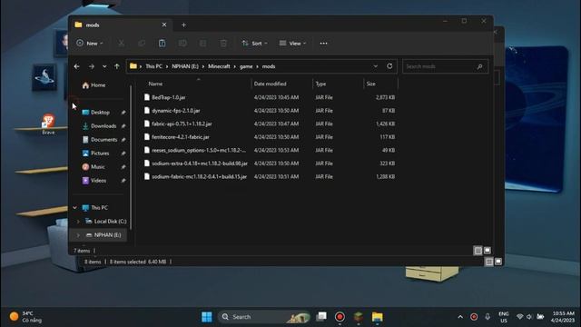Open recent locations dropdown arrow
This screenshot has height=327, width=581.
(104, 66)
